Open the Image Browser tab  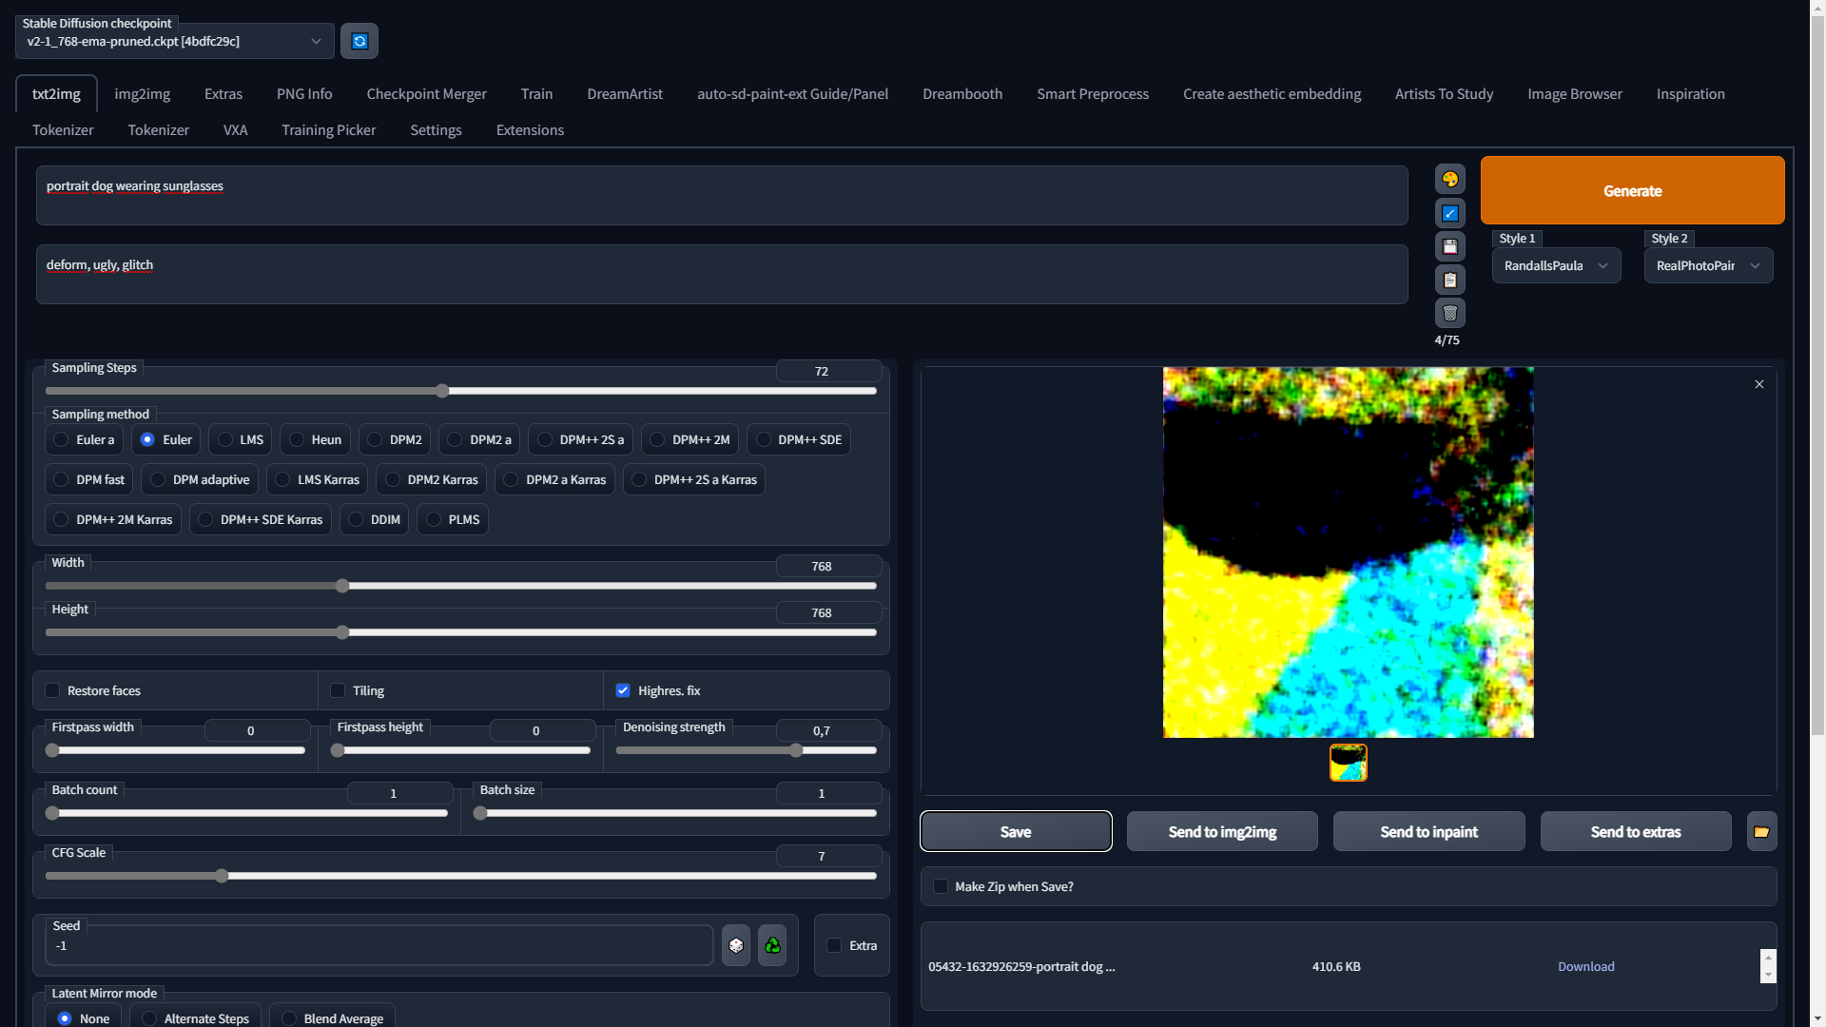point(1574,93)
